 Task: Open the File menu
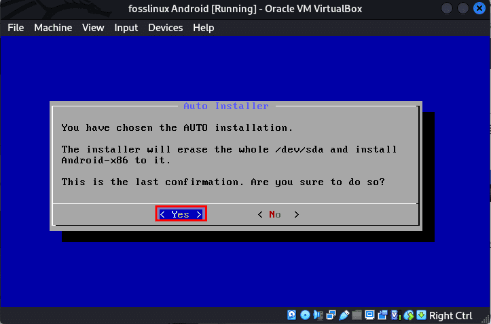(x=16, y=28)
